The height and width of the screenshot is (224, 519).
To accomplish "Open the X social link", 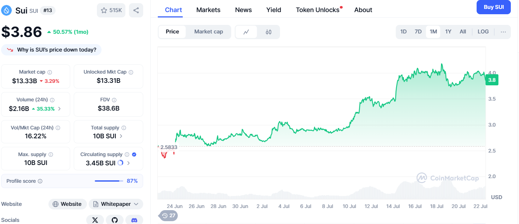I will [95, 220].
